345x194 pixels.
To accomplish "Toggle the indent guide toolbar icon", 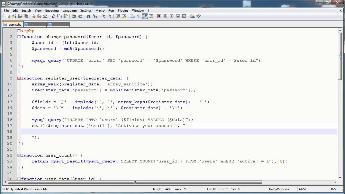I will 145,16.
